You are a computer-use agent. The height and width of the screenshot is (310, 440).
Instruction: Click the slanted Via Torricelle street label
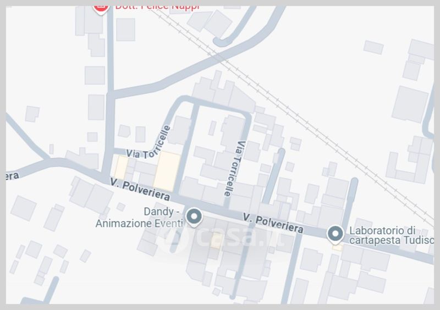click(148, 143)
